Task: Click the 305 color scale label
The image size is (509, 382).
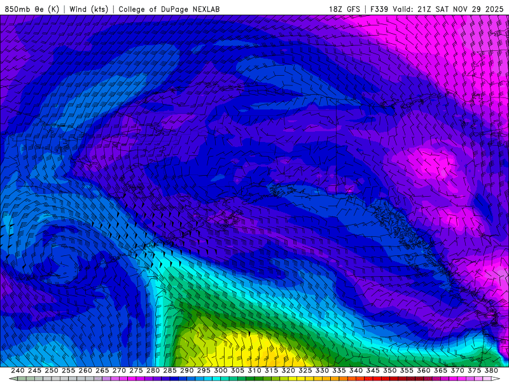Action: 237,371
